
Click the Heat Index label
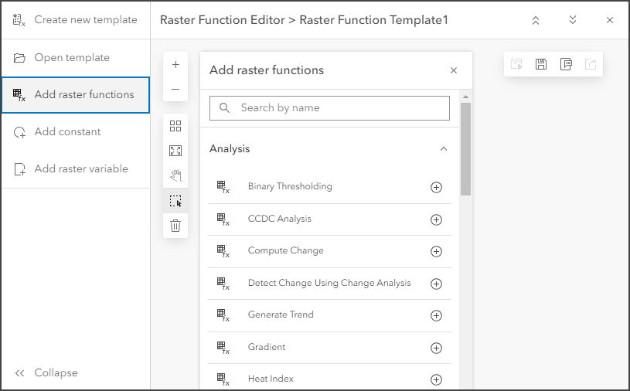(271, 379)
